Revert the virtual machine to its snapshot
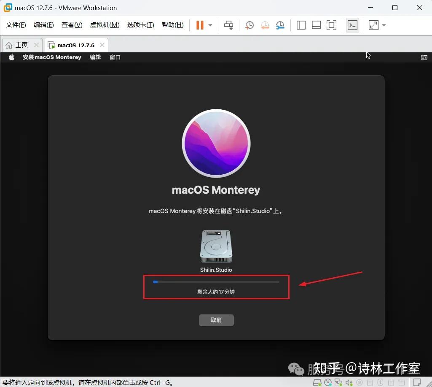The height and width of the screenshot is (387, 432). tap(265, 25)
